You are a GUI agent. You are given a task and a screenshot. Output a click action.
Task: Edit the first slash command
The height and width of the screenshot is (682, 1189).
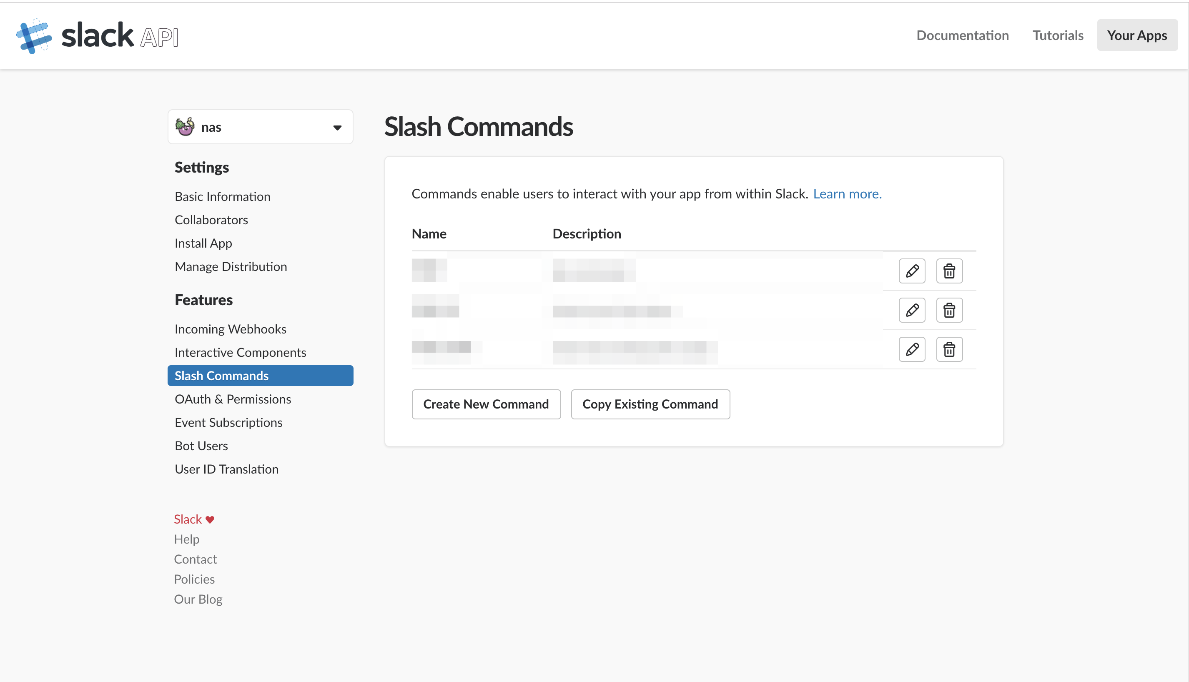pos(912,271)
